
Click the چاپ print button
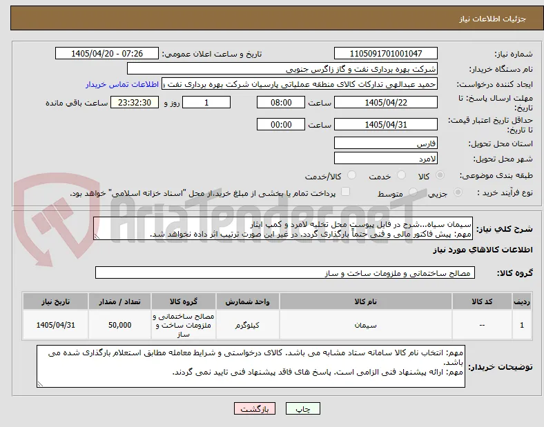[303, 408]
